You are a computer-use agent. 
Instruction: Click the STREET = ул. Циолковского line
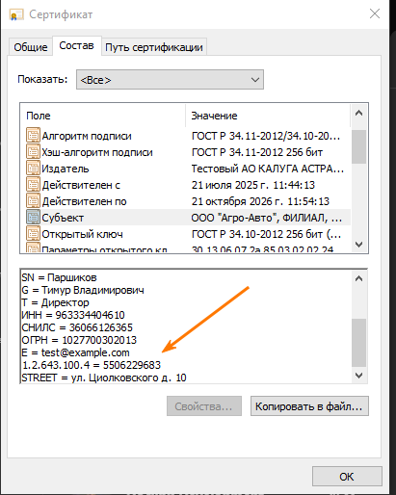104,378
